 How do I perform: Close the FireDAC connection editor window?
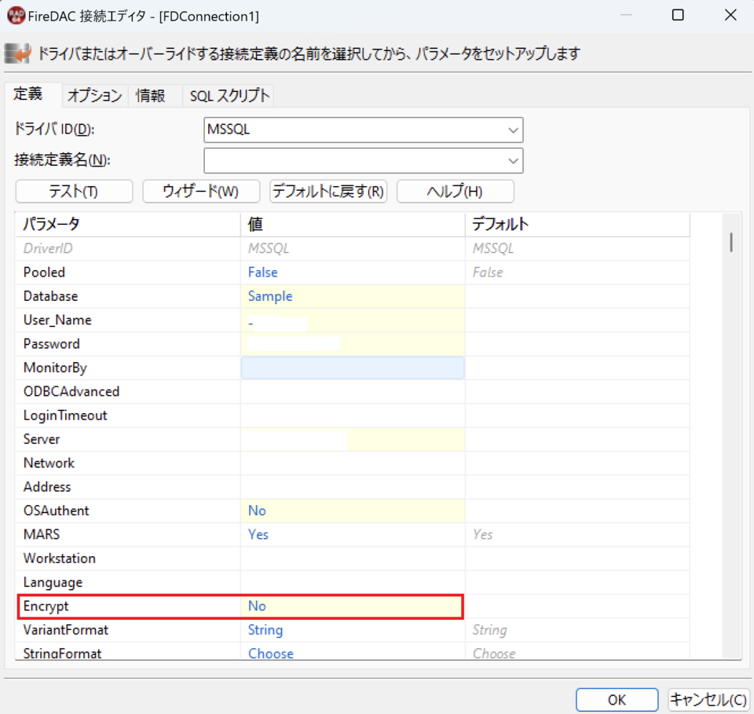730,16
